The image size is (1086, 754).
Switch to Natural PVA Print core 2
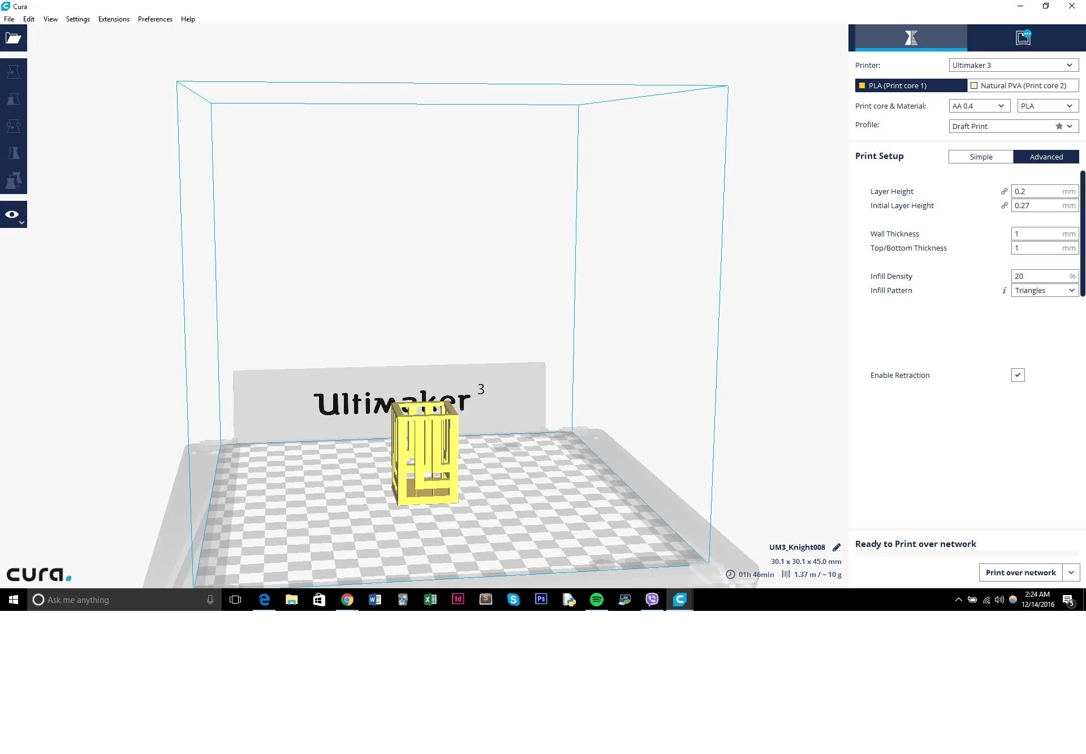coord(1023,85)
